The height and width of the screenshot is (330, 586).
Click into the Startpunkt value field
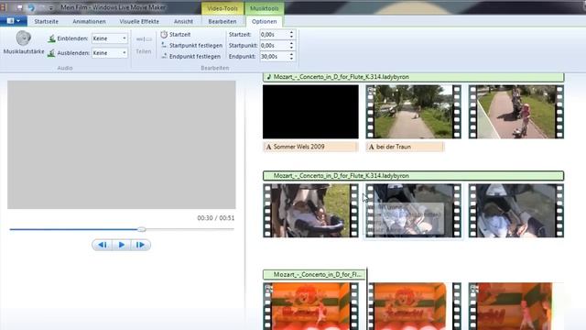tap(274, 45)
